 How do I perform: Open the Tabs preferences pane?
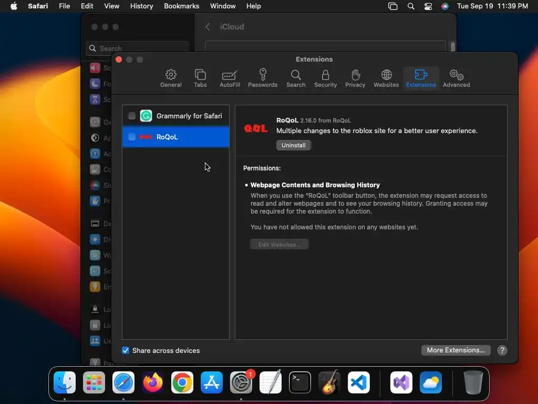[x=200, y=78]
